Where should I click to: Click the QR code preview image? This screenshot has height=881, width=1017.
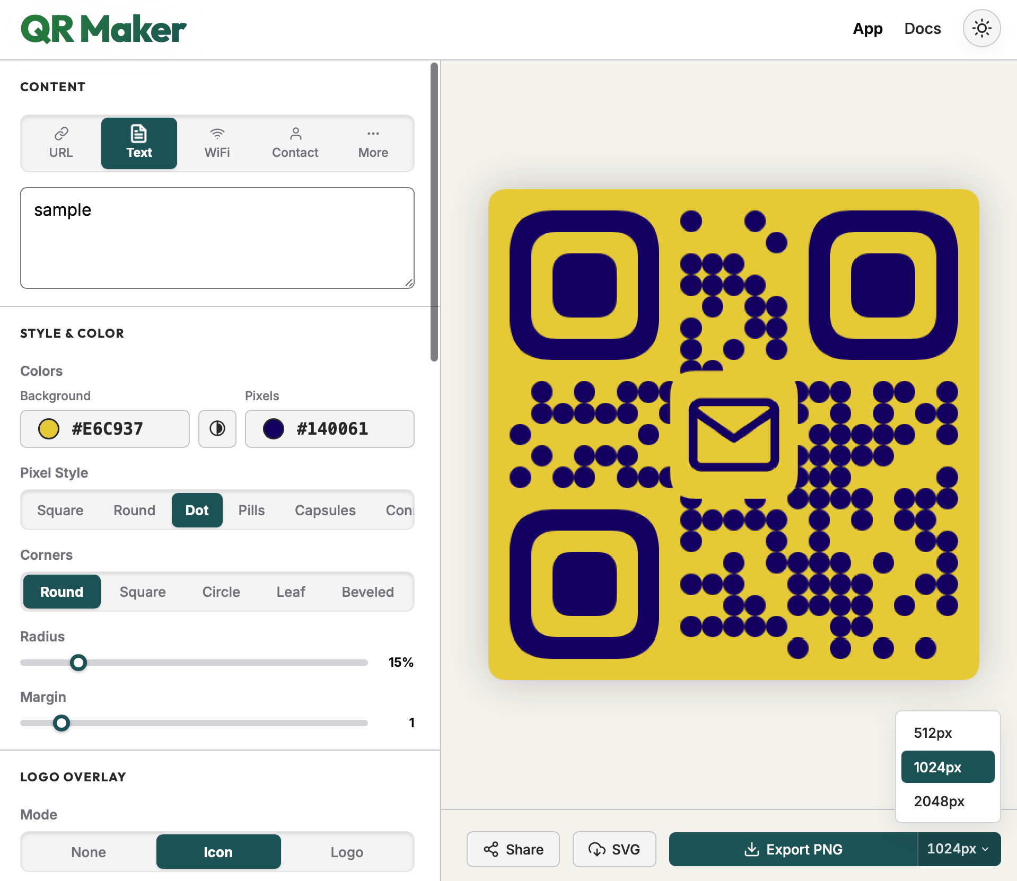(x=734, y=435)
